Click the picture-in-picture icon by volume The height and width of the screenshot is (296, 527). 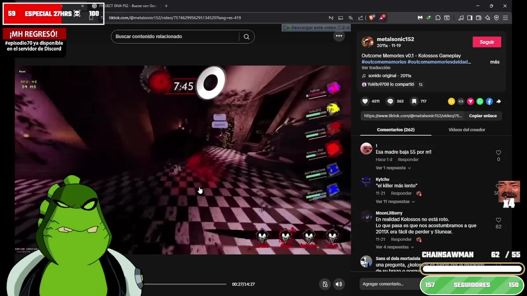pyautogui.click(x=325, y=284)
